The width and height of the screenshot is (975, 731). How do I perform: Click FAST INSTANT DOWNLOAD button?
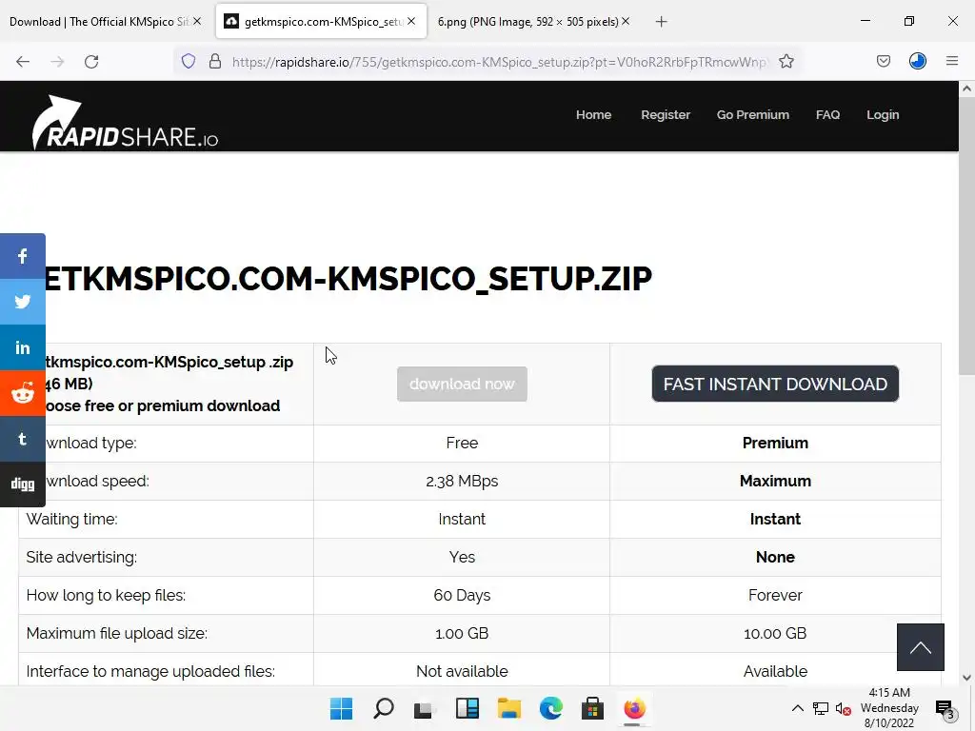tap(775, 385)
